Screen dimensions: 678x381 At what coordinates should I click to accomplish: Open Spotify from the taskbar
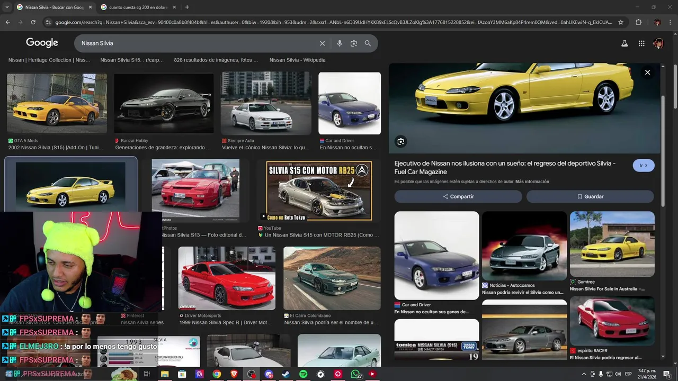click(x=303, y=374)
